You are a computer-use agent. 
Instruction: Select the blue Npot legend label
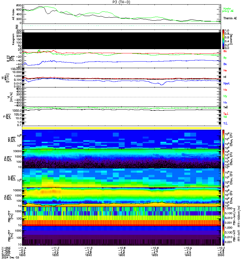coord(226,84)
